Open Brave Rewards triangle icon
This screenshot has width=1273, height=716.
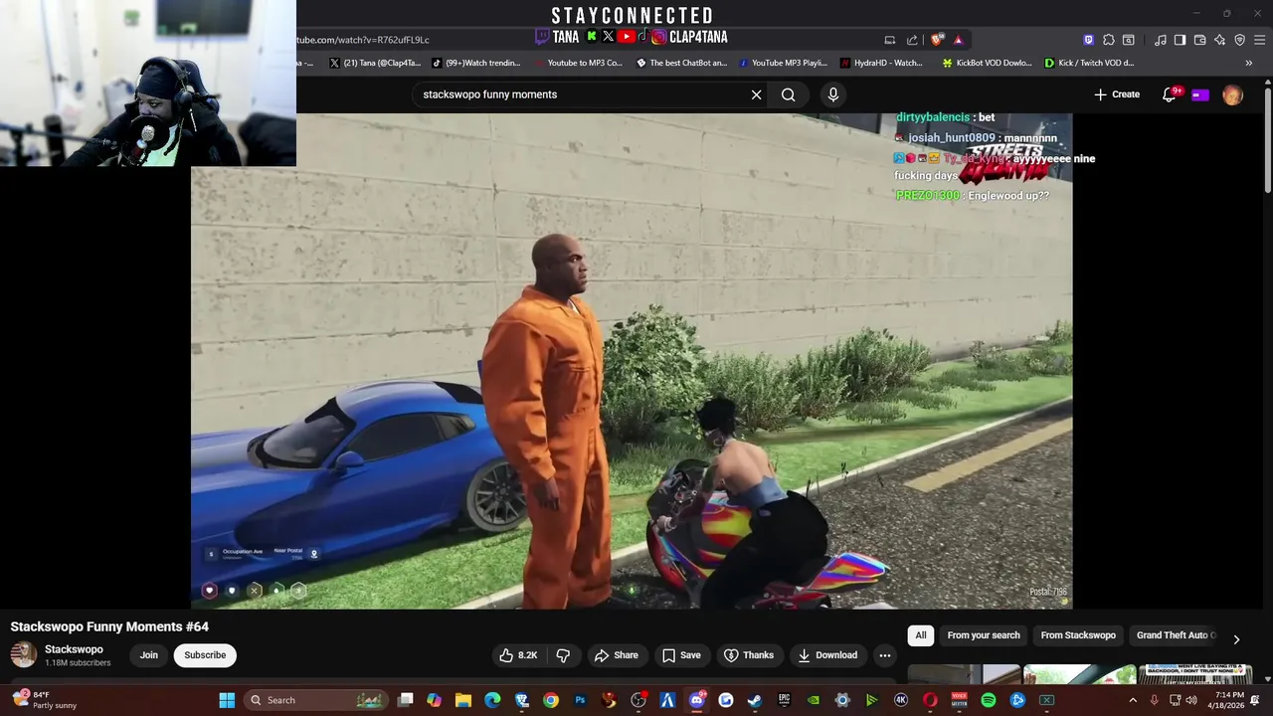pos(958,40)
